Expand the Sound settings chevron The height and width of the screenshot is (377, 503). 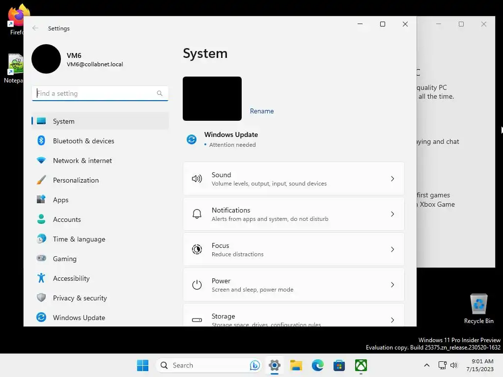tap(392, 179)
